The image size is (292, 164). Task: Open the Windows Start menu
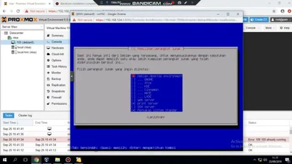pyautogui.click(x=5, y=160)
